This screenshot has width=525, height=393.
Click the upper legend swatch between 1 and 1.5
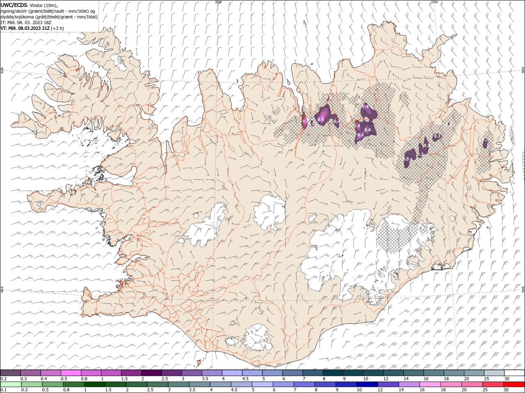pos(111,373)
